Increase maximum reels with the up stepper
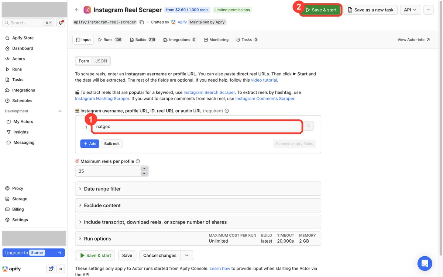This screenshot has height=277, width=443. coord(144,169)
